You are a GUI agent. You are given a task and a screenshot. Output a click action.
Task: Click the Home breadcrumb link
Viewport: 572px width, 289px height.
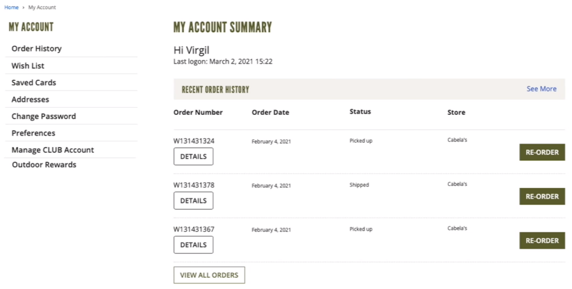(x=11, y=7)
